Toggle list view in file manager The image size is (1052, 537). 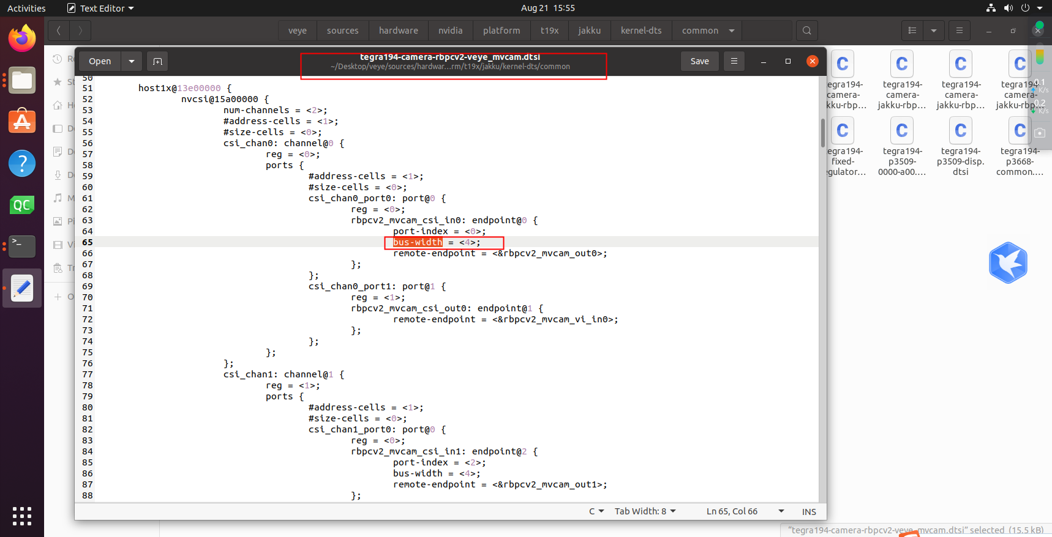tap(912, 31)
